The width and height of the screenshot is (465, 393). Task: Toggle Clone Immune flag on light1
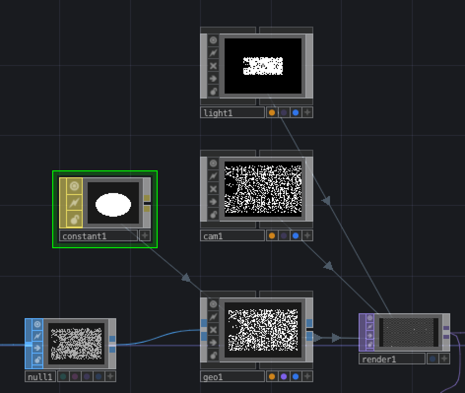click(213, 53)
